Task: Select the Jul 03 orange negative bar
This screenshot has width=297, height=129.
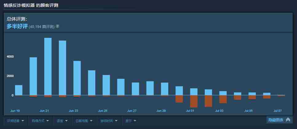Action: pyautogui.click(x=223, y=99)
